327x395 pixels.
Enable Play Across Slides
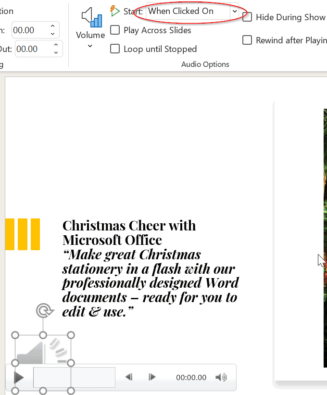(115, 30)
